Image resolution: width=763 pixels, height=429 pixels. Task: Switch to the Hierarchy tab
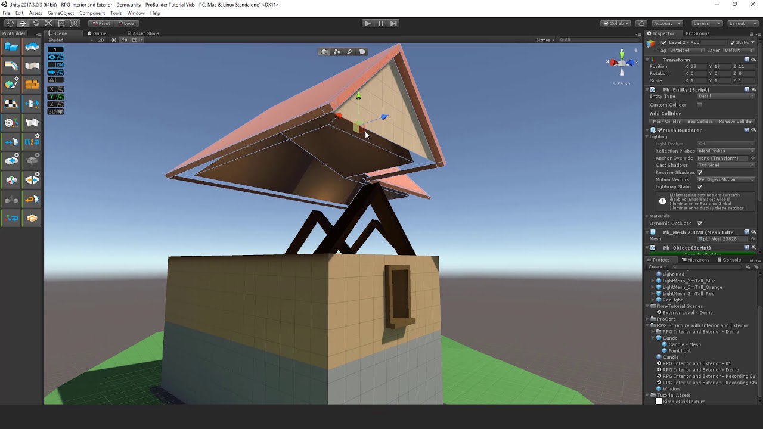pyautogui.click(x=695, y=260)
